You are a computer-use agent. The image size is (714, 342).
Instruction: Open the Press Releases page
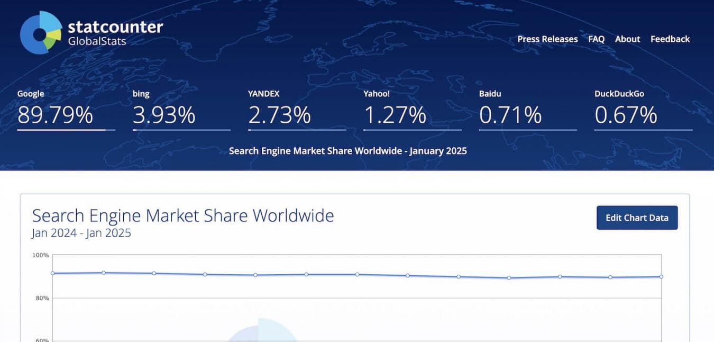(x=547, y=39)
